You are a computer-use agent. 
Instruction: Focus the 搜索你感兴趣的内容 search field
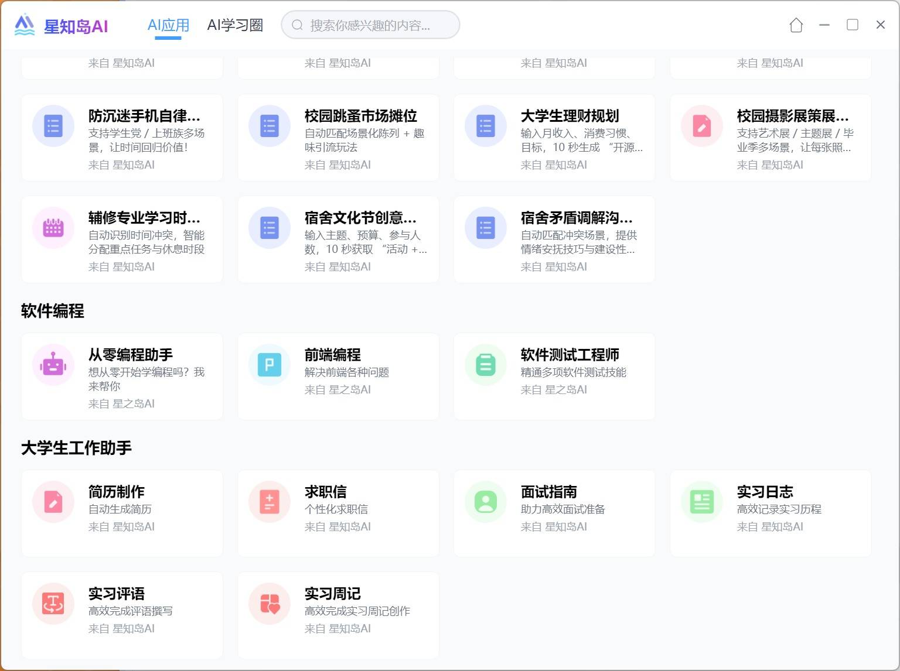(x=375, y=25)
